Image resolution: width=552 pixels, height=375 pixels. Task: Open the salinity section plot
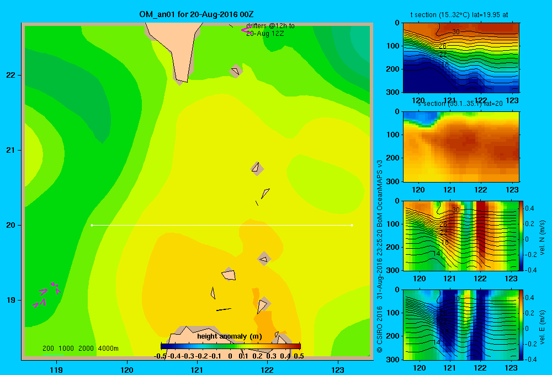click(x=461, y=147)
